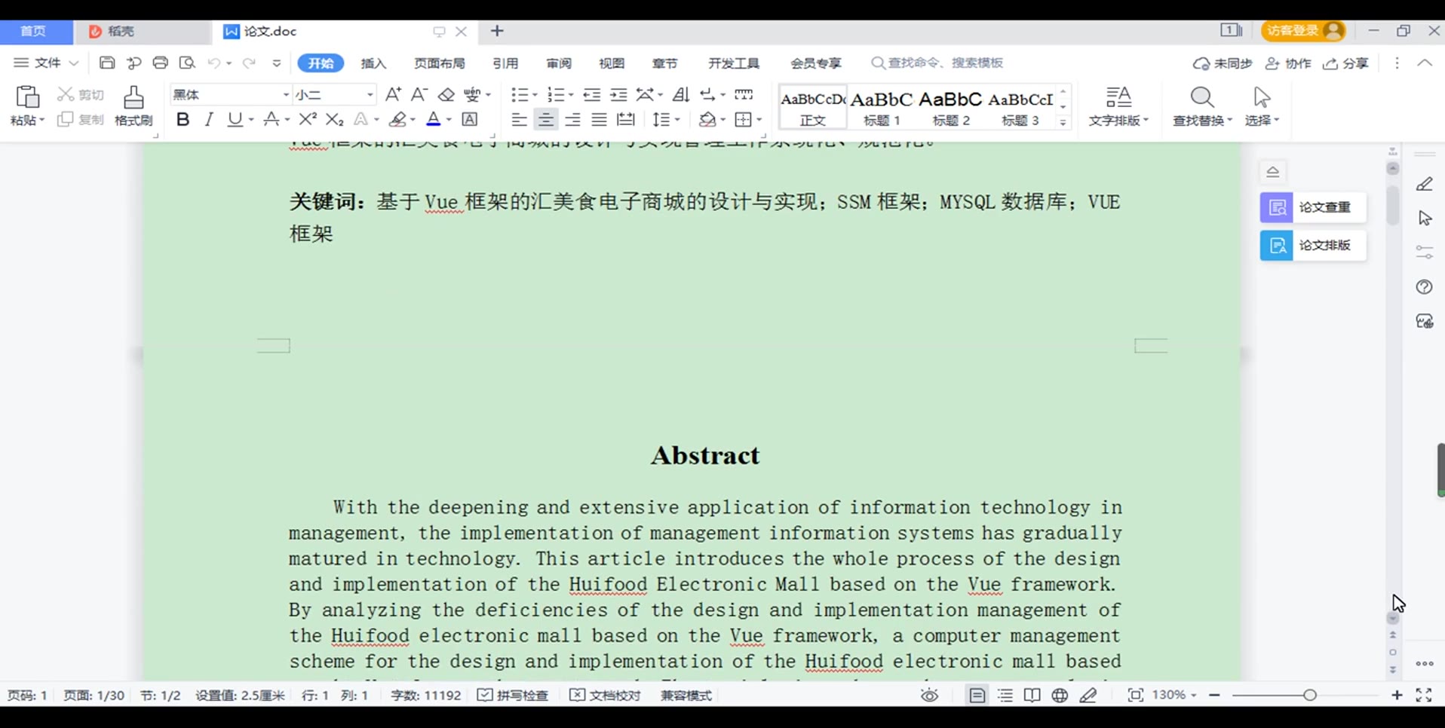Click the search commands field

point(937,63)
